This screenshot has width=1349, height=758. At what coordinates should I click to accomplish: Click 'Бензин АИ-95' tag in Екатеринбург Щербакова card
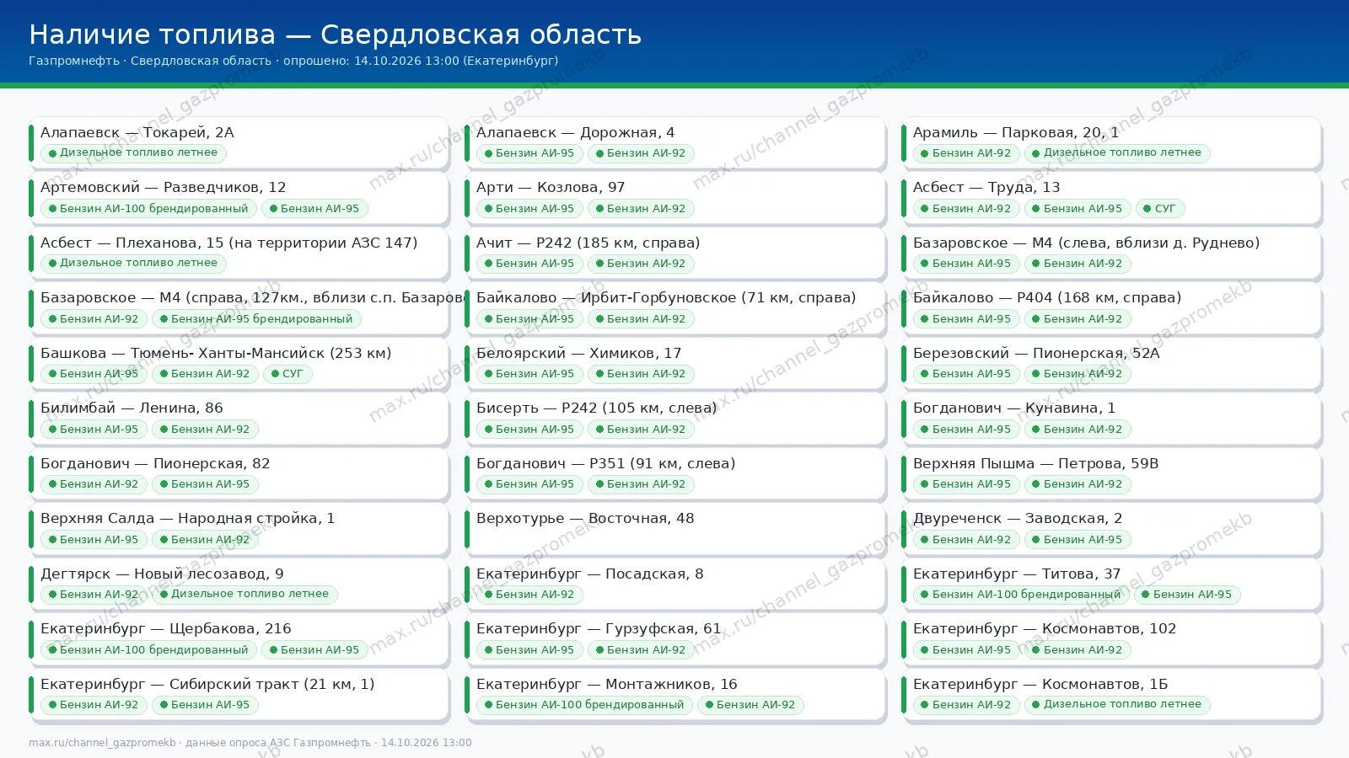[x=314, y=650]
